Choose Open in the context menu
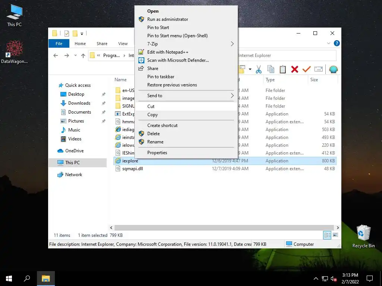 point(186,11)
